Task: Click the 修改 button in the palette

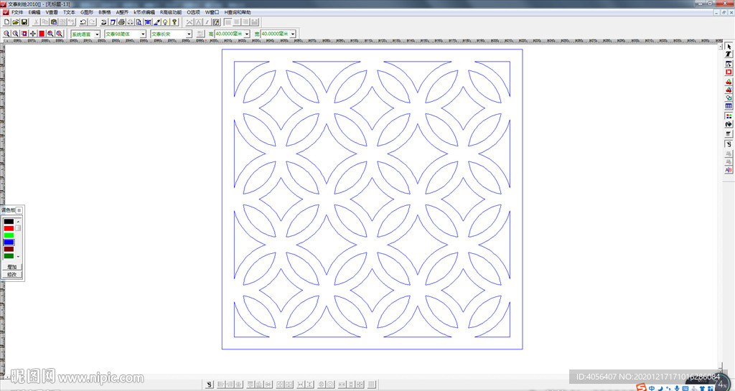Action: pos(11,274)
